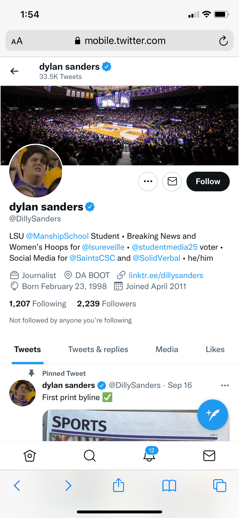The width and height of the screenshot is (239, 518).
Task: Open the linktr.ee/dillysanders link
Action: tap(166, 275)
